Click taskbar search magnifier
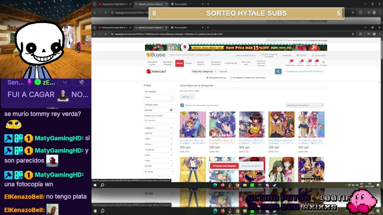The width and height of the screenshot is (383, 215). click(102, 185)
